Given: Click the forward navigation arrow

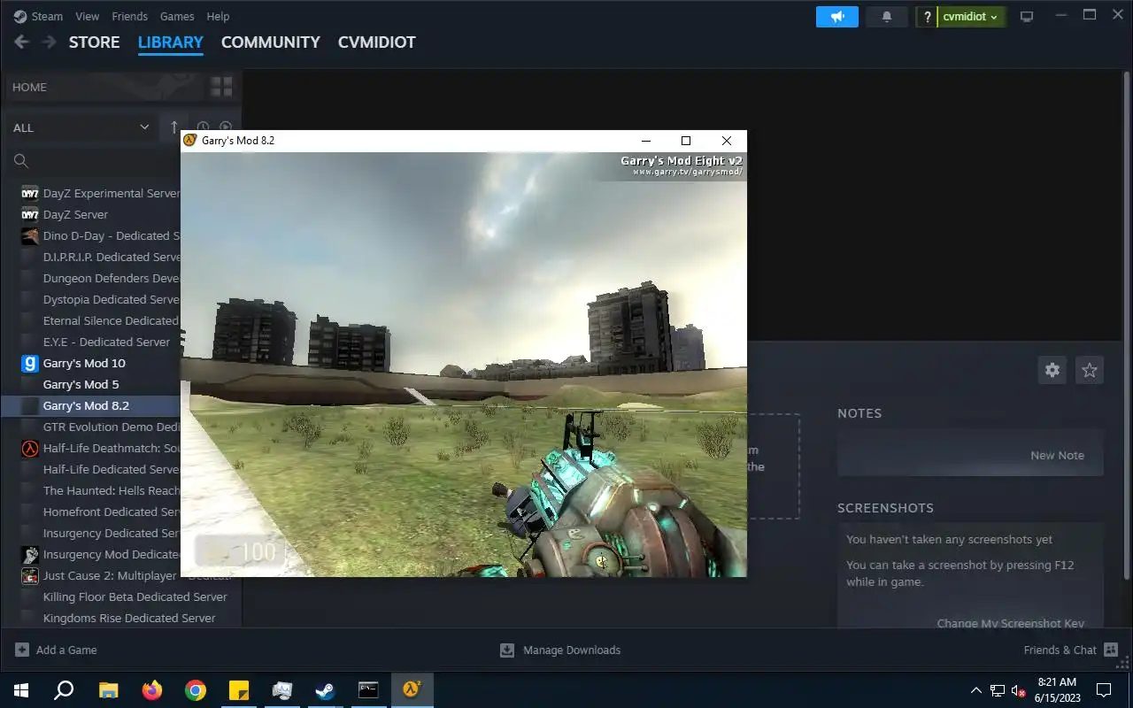Looking at the screenshot, I should tap(49, 42).
